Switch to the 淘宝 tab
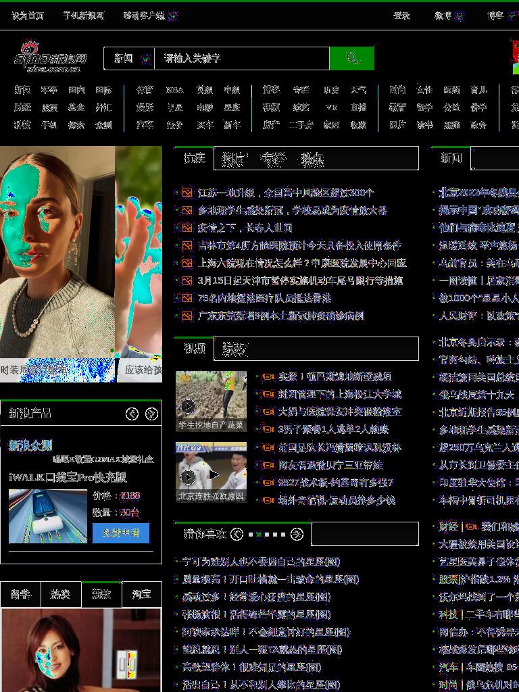Screen dimensions: 519x692 click(142, 594)
